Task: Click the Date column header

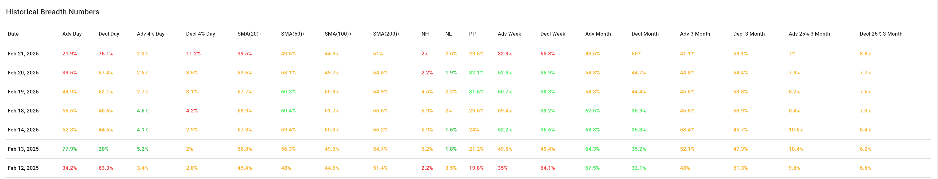Action: 13,34
